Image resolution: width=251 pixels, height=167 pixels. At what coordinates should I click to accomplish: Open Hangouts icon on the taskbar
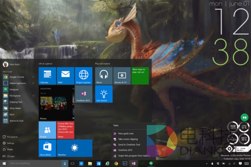[151, 163]
